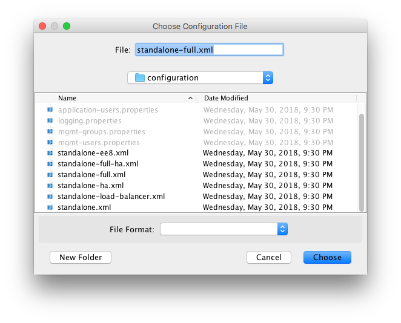Create a New Folder

(81, 257)
